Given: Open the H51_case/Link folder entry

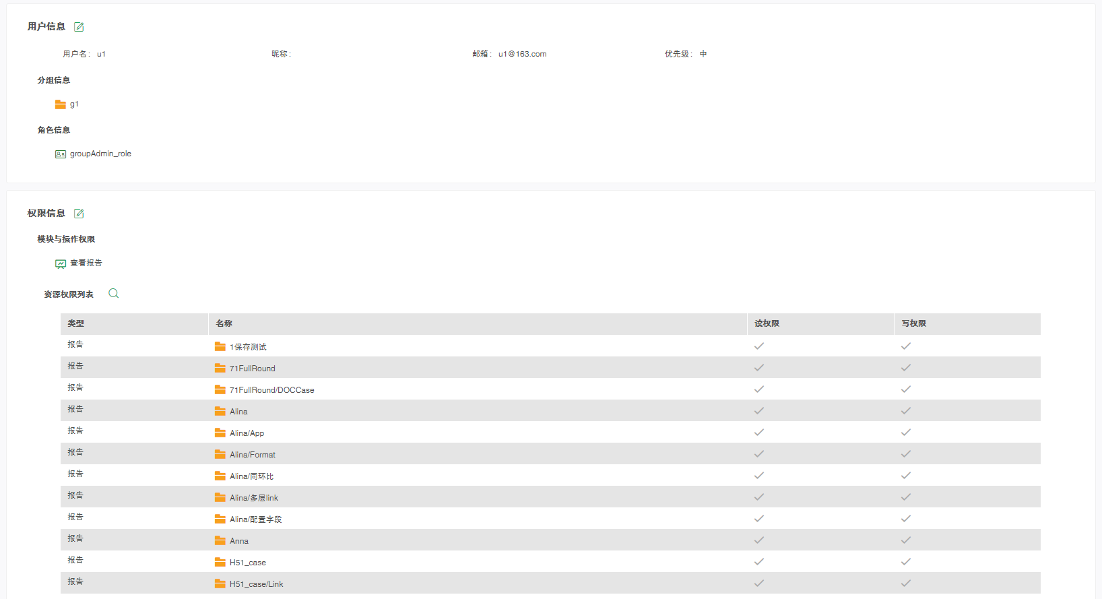Looking at the screenshot, I should pos(256,584).
